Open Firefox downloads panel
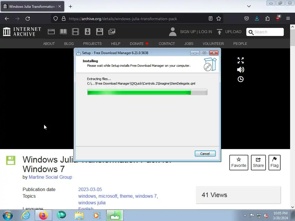The width and height of the screenshot is (295, 221). pyautogui.click(x=257, y=18)
